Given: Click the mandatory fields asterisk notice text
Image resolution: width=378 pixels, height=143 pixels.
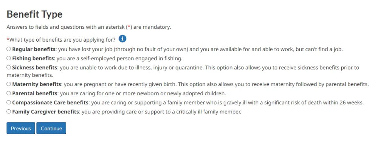Looking at the screenshot, I should pyautogui.click(x=89, y=27).
